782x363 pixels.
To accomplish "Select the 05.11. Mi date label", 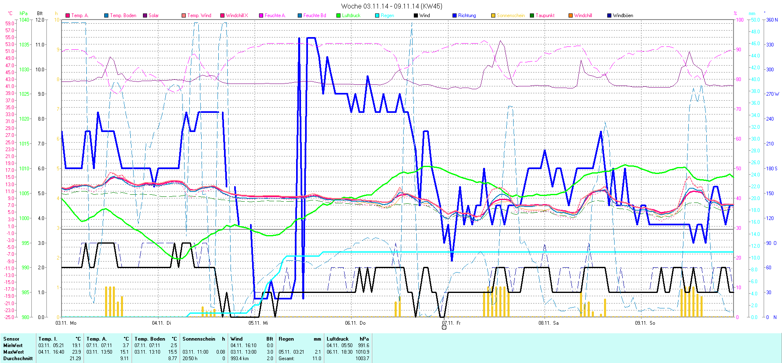I will click(258, 323).
